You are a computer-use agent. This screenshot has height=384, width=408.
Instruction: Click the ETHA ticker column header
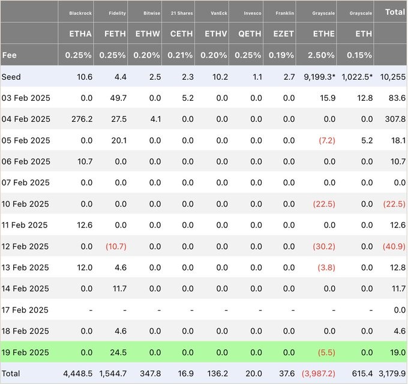(80, 34)
